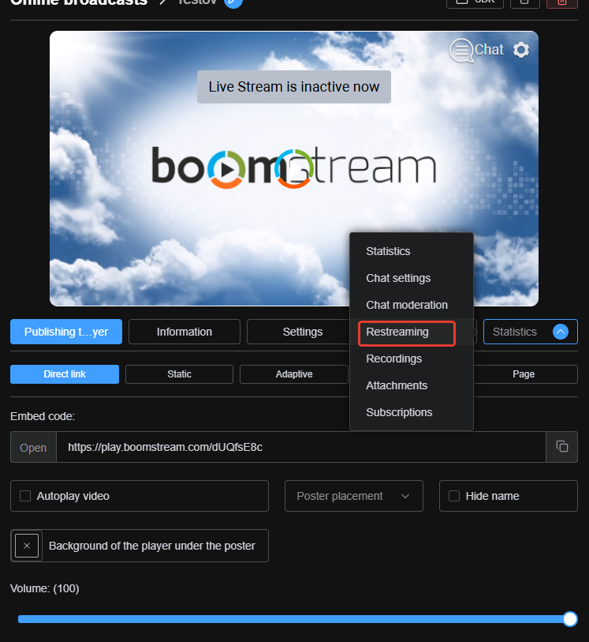Image resolution: width=589 pixels, height=642 pixels.
Task: Collapse the Statistics dropdown with blue chevron
Action: click(561, 332)
